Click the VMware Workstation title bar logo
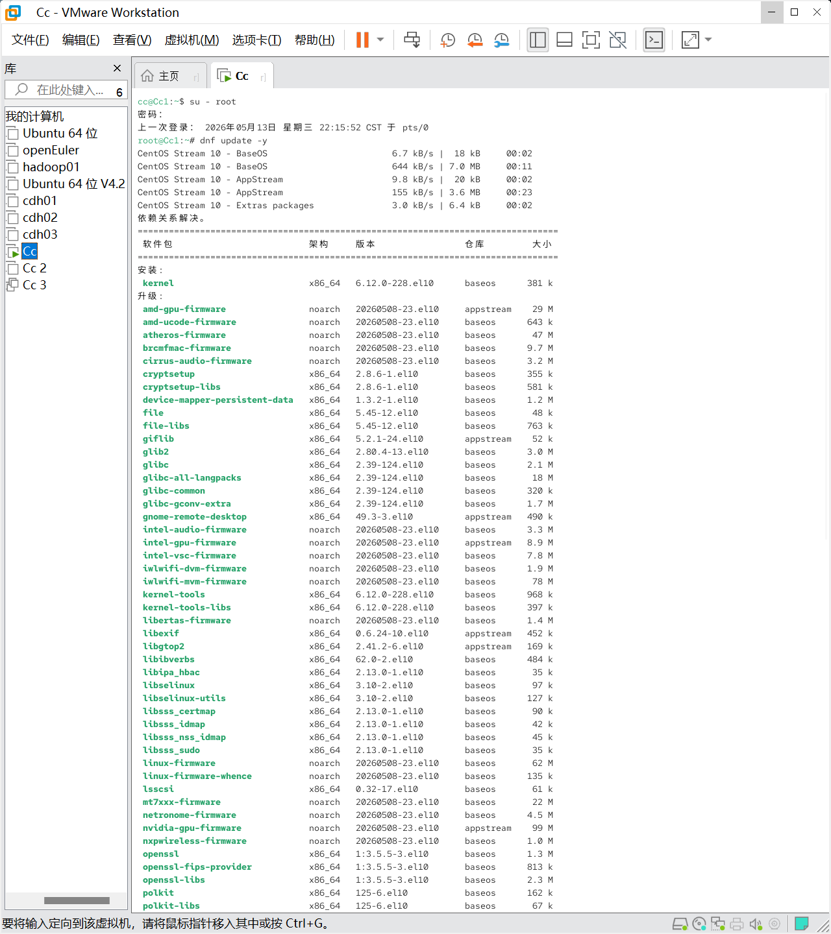This screenshot has height=934, width=831. click(13, 12)
